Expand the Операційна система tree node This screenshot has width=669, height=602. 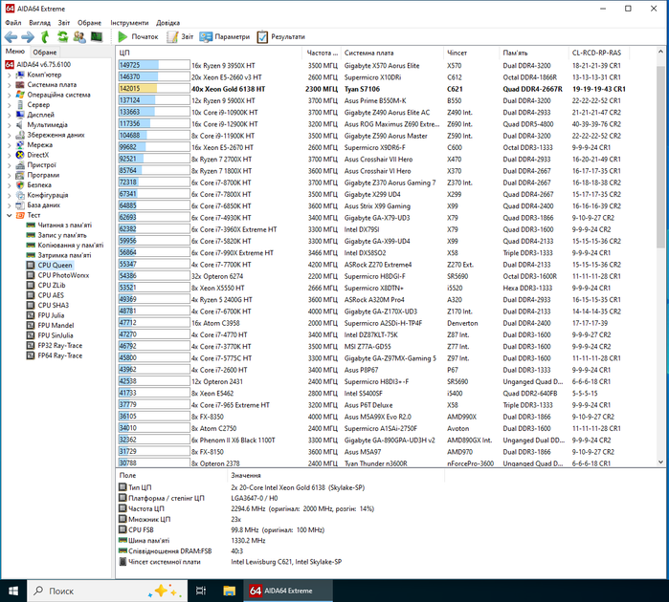(10, 95)
